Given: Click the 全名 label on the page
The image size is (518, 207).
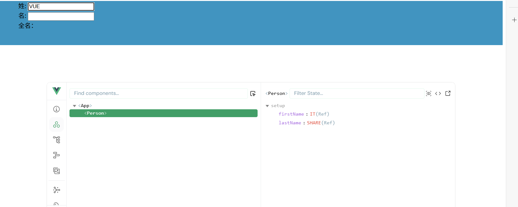Looking at the screenshot, I should [x=26, y=26].
